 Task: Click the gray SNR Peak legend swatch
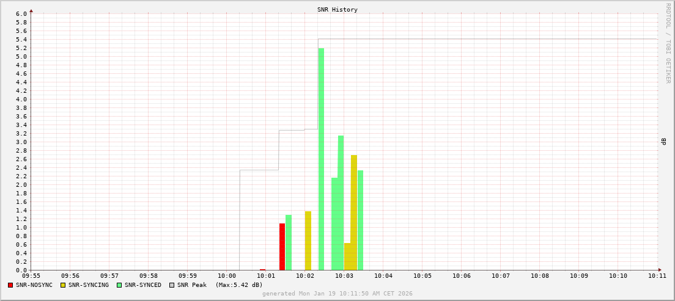(x=172, y=285)
